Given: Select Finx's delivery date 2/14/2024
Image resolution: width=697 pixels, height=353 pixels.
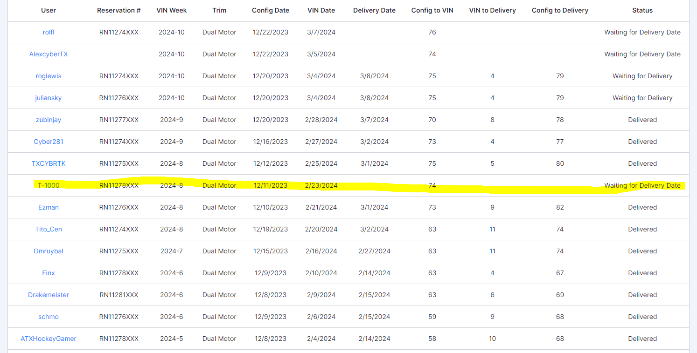Looking at the screenshot, I should point(375,273).
